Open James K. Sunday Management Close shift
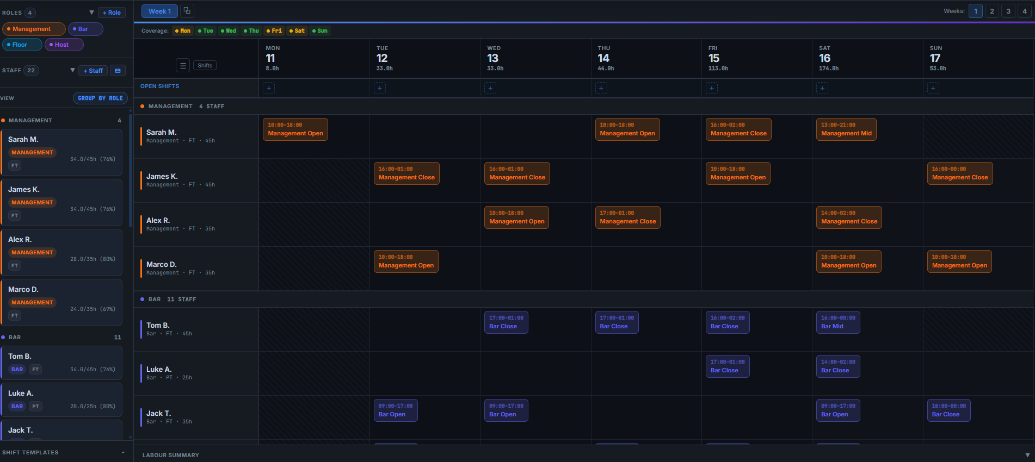Viewport: 1035px width, 462px height. tap(960, 173)
